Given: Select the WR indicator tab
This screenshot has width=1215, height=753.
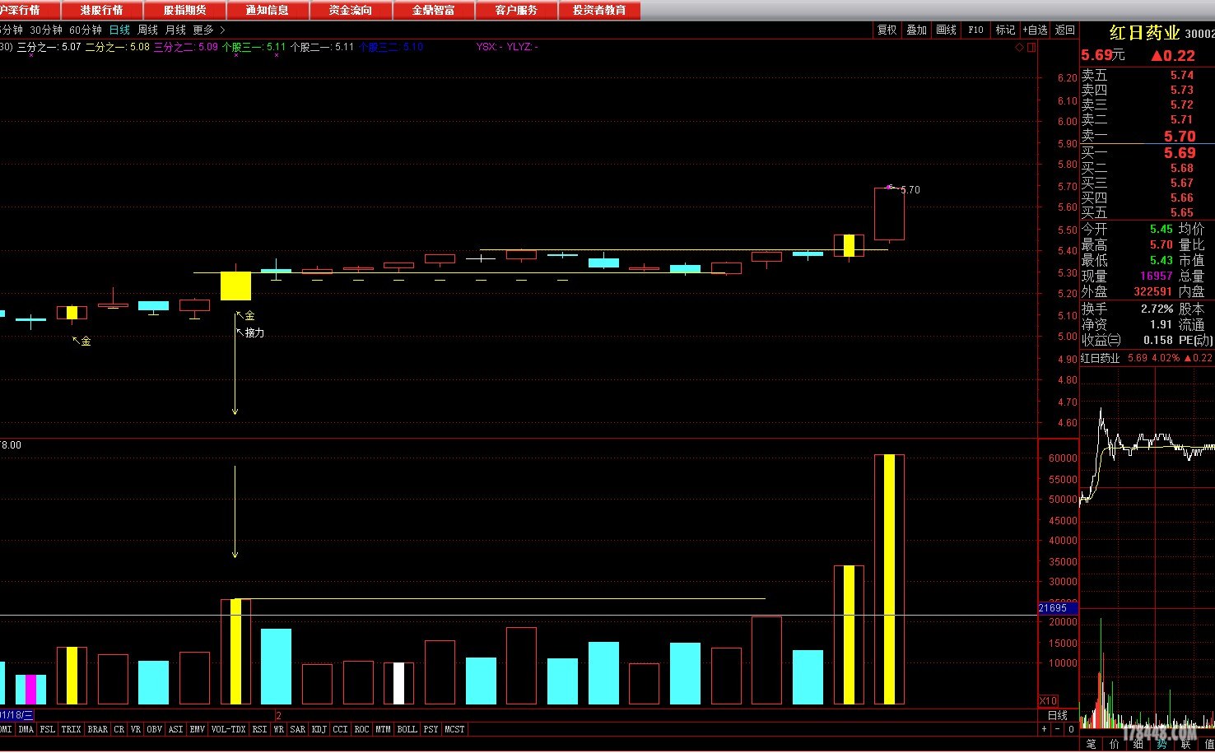Looking at the screenshot, I should click(x=278, y=729).
